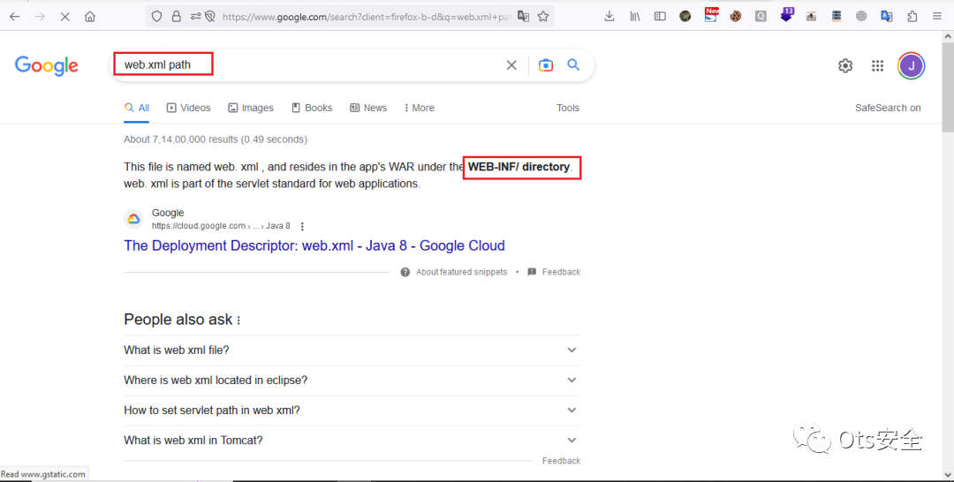
Task: Search by image with Google Lens camera
Action: coord(546,65)
